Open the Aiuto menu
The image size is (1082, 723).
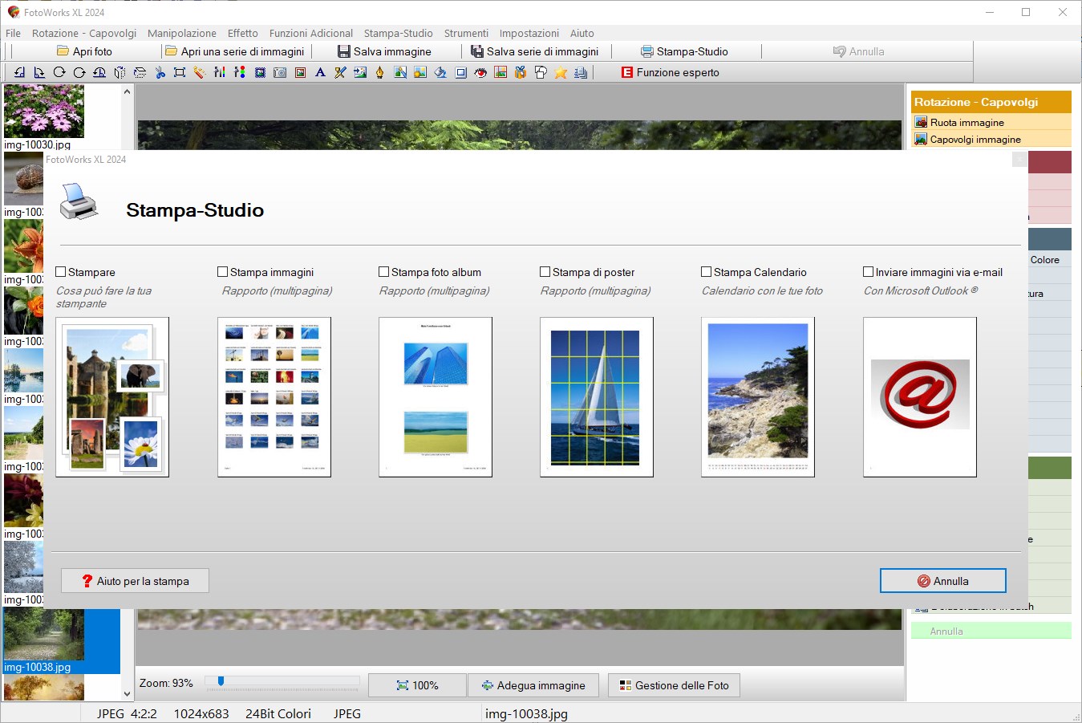[x=582, y=33]
